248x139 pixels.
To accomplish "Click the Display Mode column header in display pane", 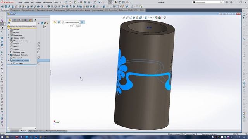I will tap(42, 23).
